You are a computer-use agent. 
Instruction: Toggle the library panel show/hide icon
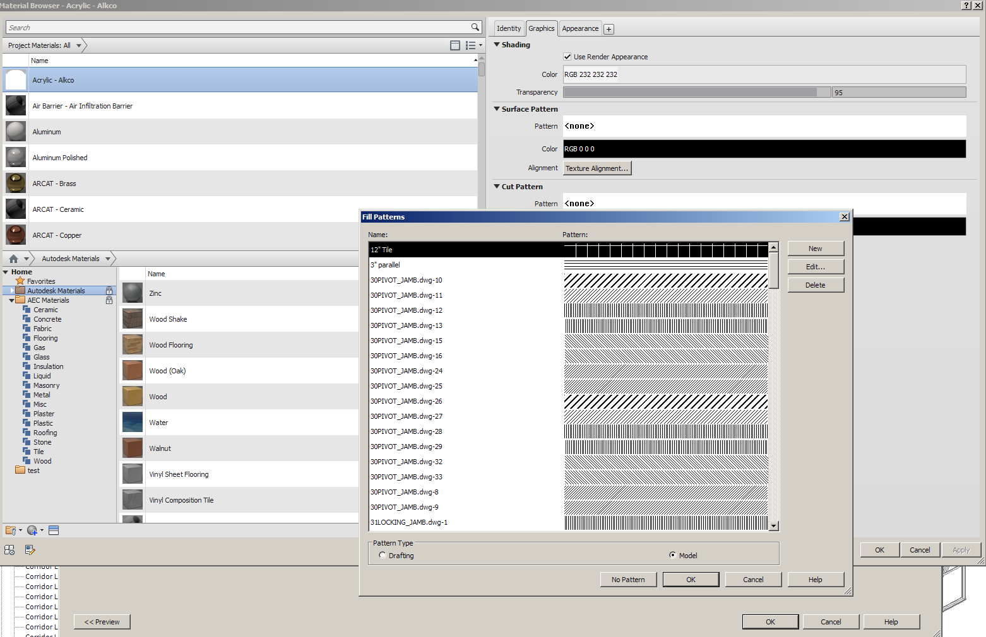pos(455,45)
